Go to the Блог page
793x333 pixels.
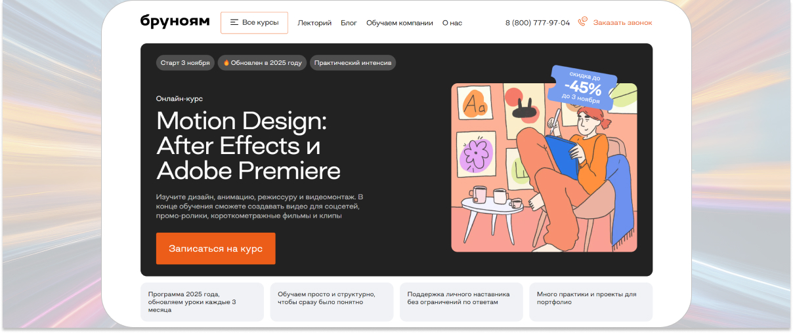point(349,23)
